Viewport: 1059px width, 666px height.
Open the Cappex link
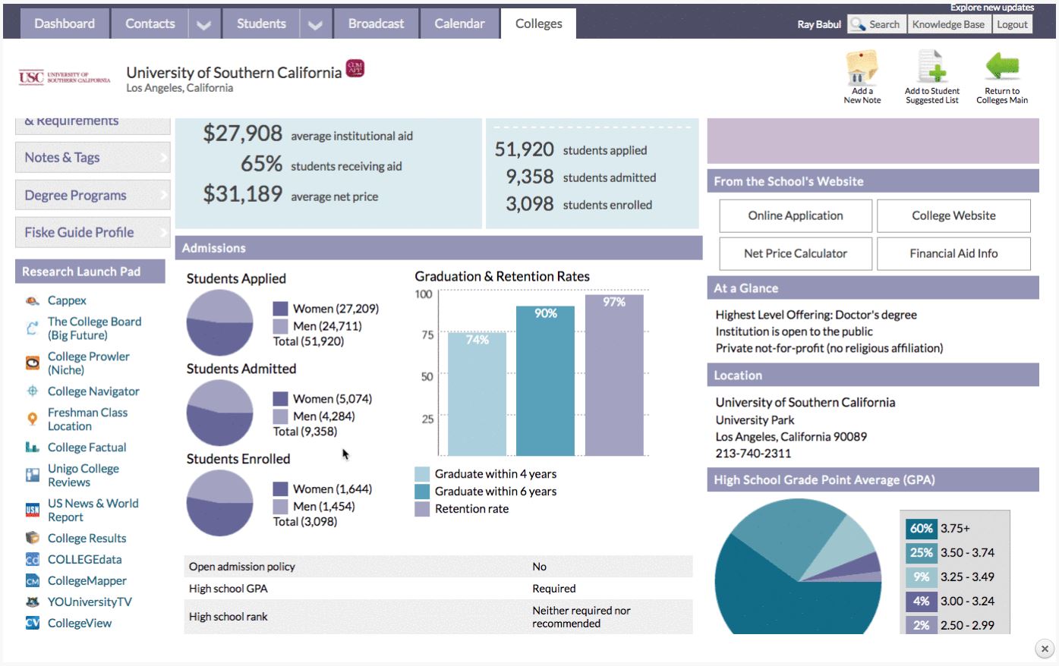pyautogui.click(x=67, y=300)
